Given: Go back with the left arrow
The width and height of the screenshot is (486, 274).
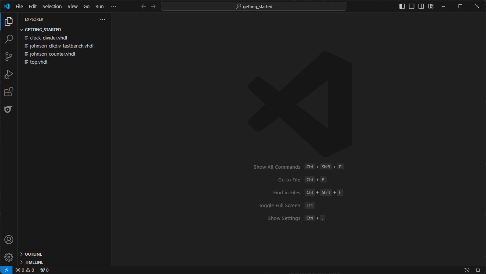Looking at the screenshot, I should (144, 6).
